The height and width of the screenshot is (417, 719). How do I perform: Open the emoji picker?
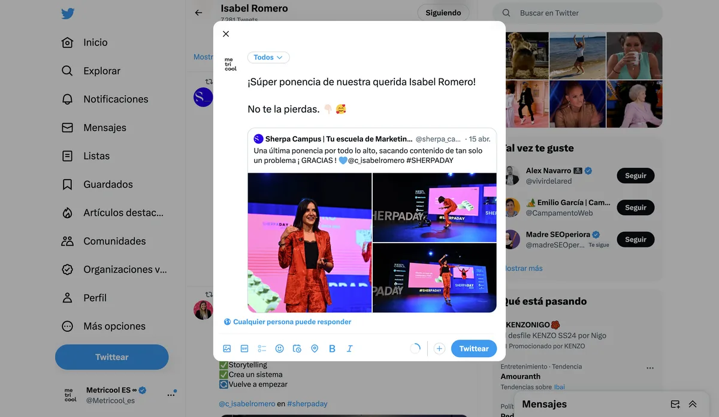coord(279,349)
